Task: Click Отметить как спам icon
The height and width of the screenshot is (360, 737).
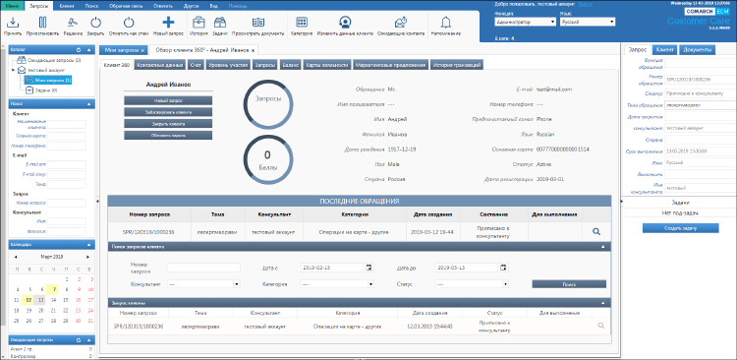Action: [x=129, y=22]
